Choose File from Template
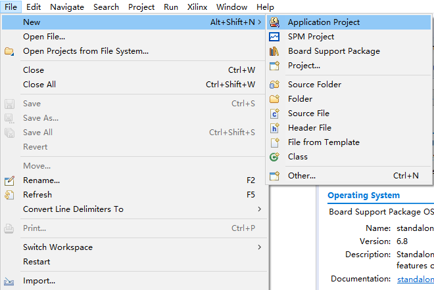The height and width of the screenshot is (290, 434). click(x=349, y=142)
